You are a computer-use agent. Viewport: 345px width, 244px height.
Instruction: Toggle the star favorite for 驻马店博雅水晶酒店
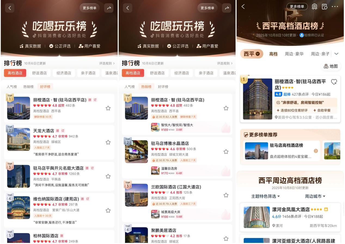[x=226, y=152]
